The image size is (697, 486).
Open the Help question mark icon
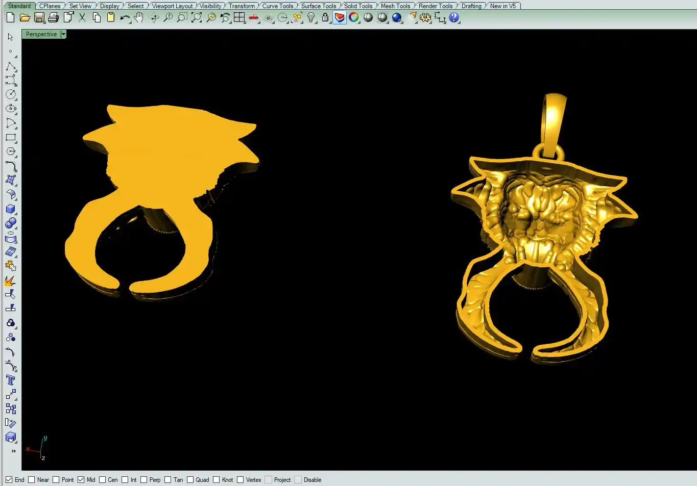coord(454,18)
